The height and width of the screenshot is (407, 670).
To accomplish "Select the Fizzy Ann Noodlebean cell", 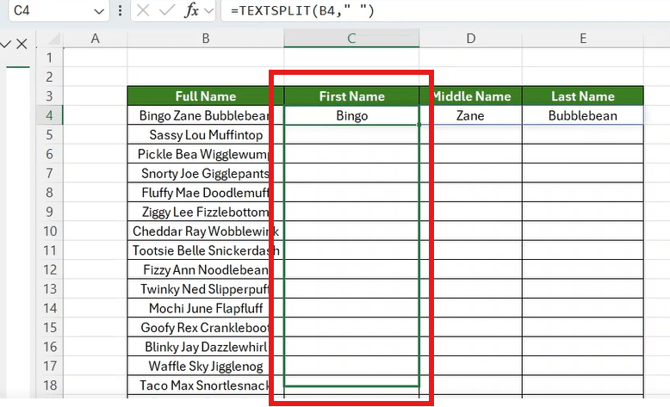I will 206,269.
